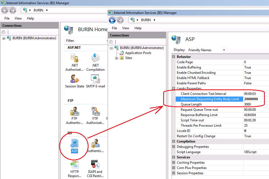Select BURIN server node in background window tree
The image size is (269, 179).
tap(34, 38)
